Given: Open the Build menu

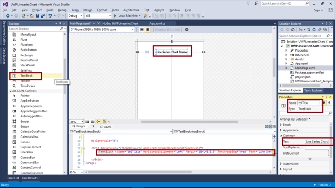Looking at the screenshot, I should point(50,10).
